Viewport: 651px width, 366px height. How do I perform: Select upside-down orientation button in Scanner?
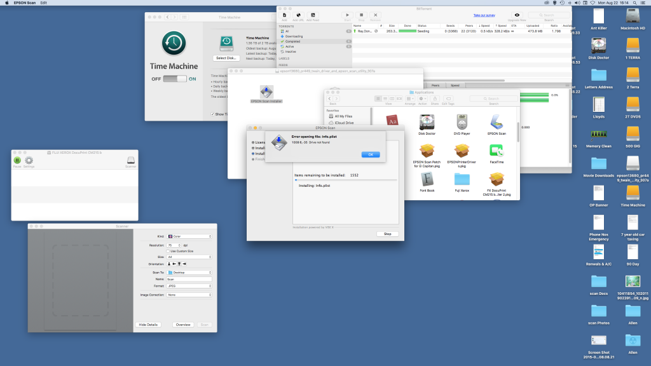coord(179,264)
